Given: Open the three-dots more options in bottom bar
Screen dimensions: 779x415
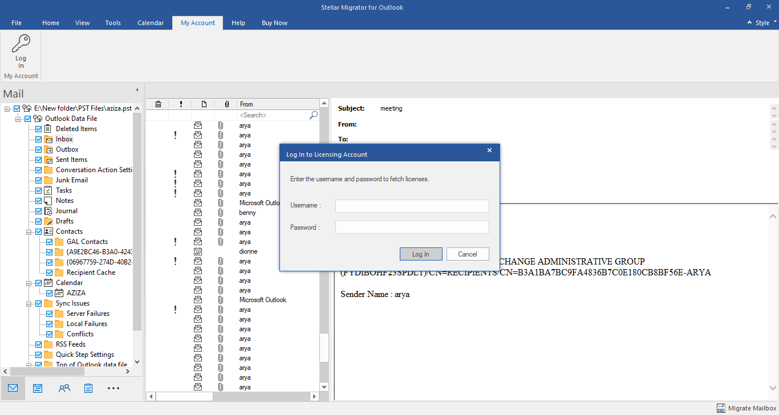Looking at the screenshot, I should point(113,388).
